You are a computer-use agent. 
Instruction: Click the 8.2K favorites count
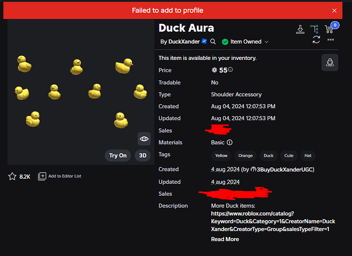(25, 177)
